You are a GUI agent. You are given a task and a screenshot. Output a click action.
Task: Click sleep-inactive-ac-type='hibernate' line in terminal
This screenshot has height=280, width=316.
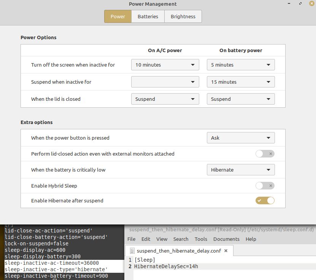[x=56, y=269]
